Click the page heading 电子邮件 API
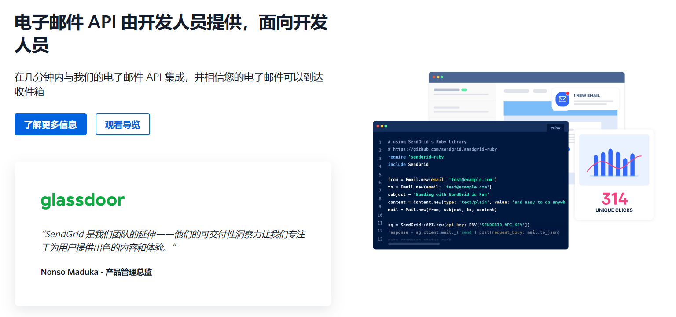676x317 pixels. pyautogui.click(x=171, y=34)
